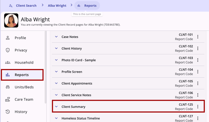Image resolution: width=209 pixels, height=122 pixels.
Task: Open the three-dot menu for Client Appointments
Action: 198,83
